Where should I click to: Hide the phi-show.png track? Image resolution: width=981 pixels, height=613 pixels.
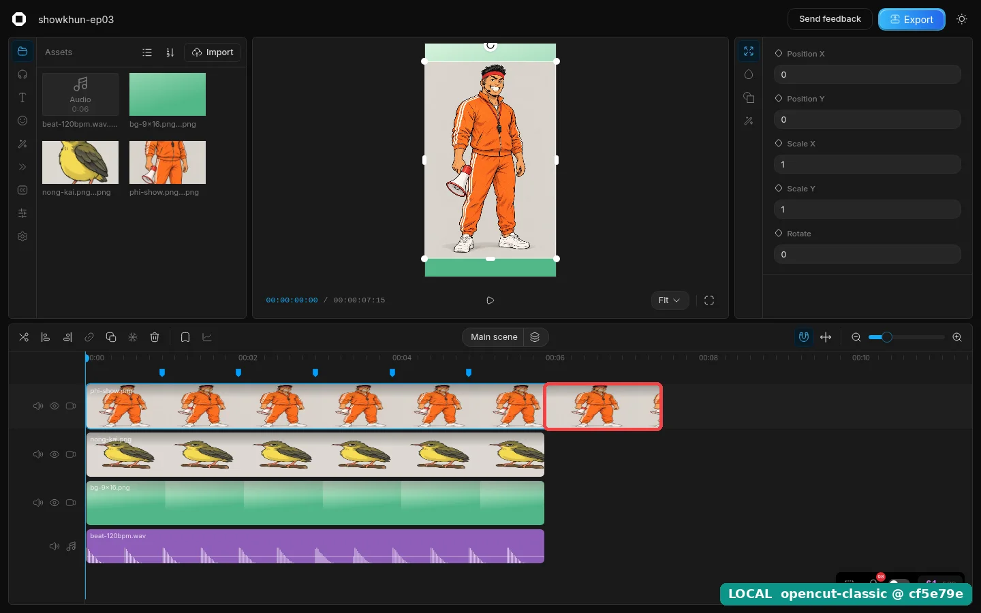pyautogui.click(x=54, y=406)
